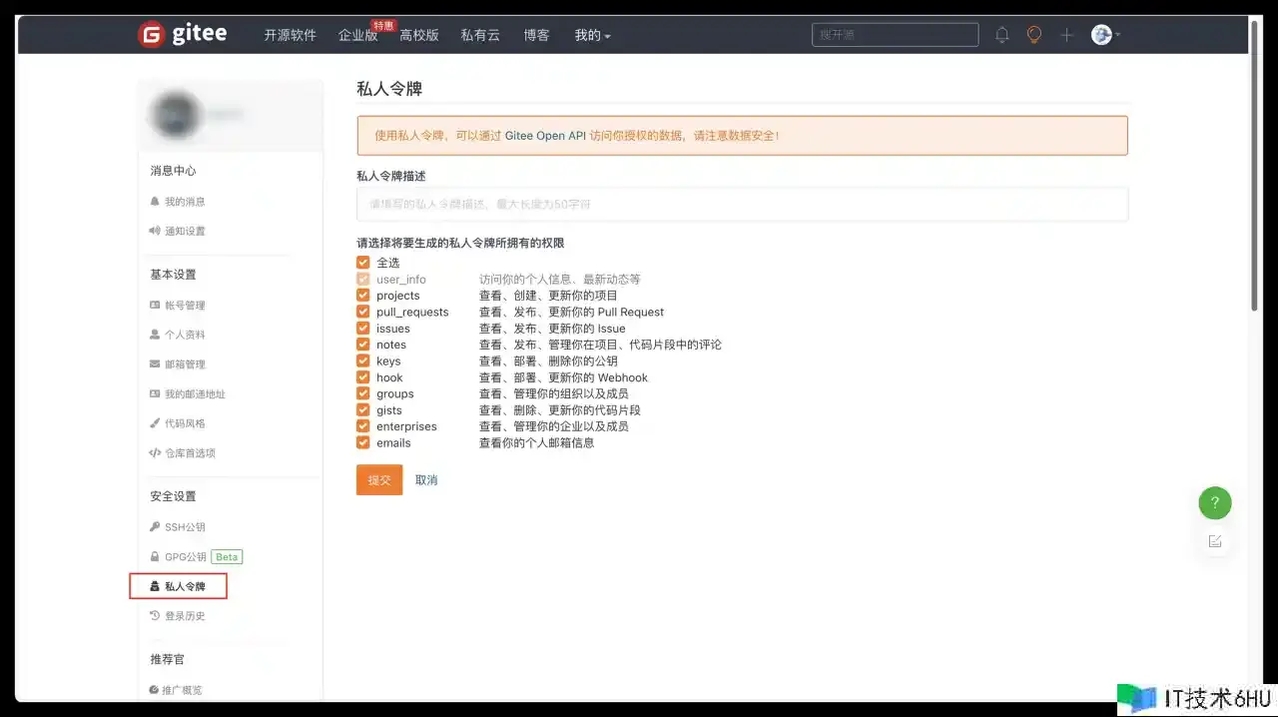This screenshot has height=717, width=1278.
Task: Toggle the pull_requests checkbox
Action: click(x=363, y=312)
